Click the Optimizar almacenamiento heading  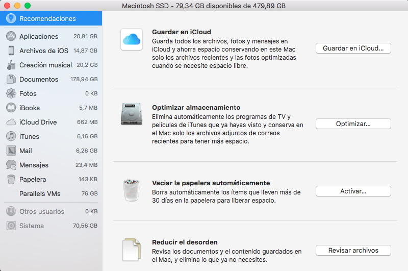[196, 107]
